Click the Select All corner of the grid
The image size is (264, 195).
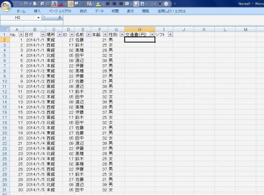[5, 30]
